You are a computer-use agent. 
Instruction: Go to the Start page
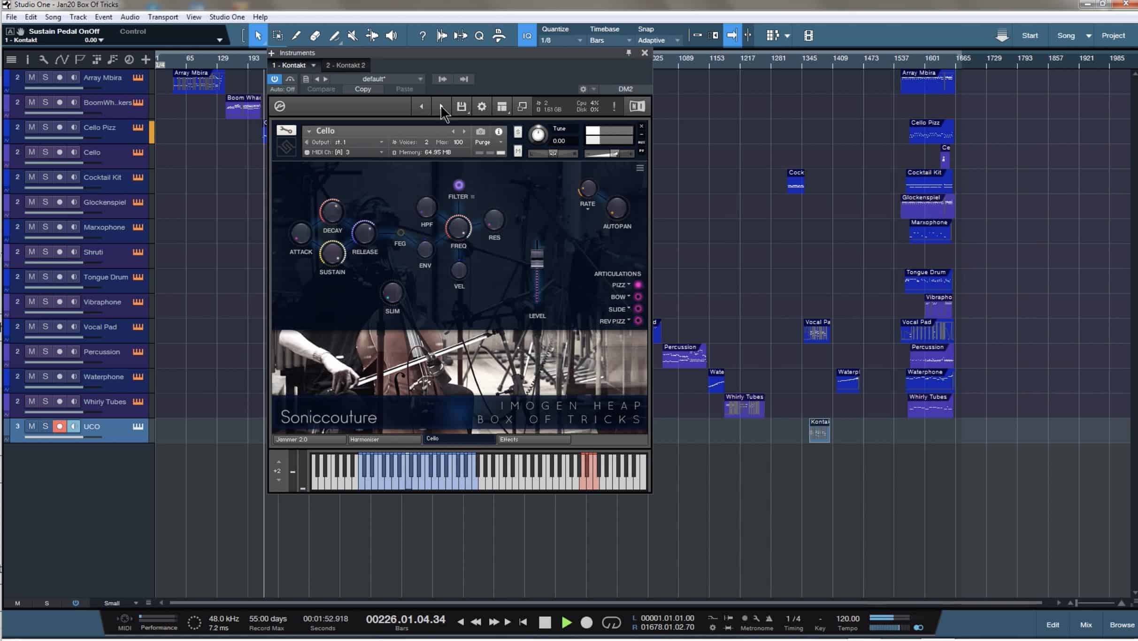click(1030, 36)
